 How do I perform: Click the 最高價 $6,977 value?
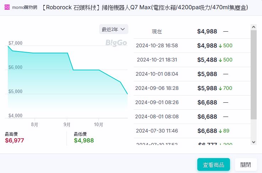15,140
